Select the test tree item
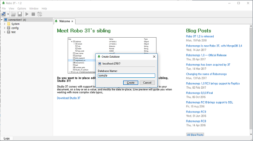Screen dimensions: 253x141 [x=13, y=32]
